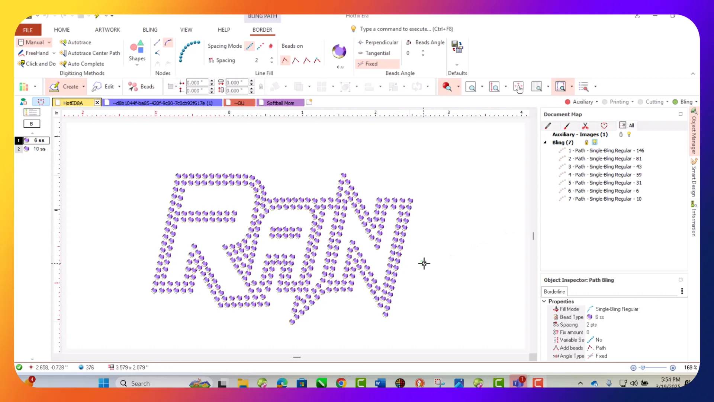Click the Beads tool in the toolbar

[142, 86]
